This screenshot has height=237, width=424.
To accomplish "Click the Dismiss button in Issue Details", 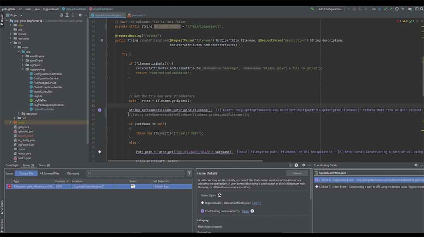I will [x=297, y=173].
